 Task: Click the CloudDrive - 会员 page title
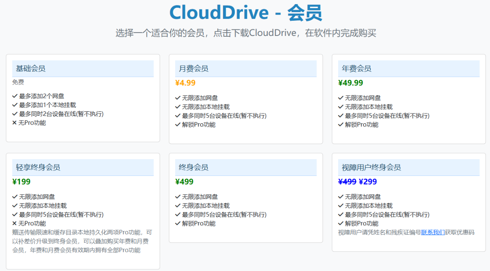click(245, 13)
